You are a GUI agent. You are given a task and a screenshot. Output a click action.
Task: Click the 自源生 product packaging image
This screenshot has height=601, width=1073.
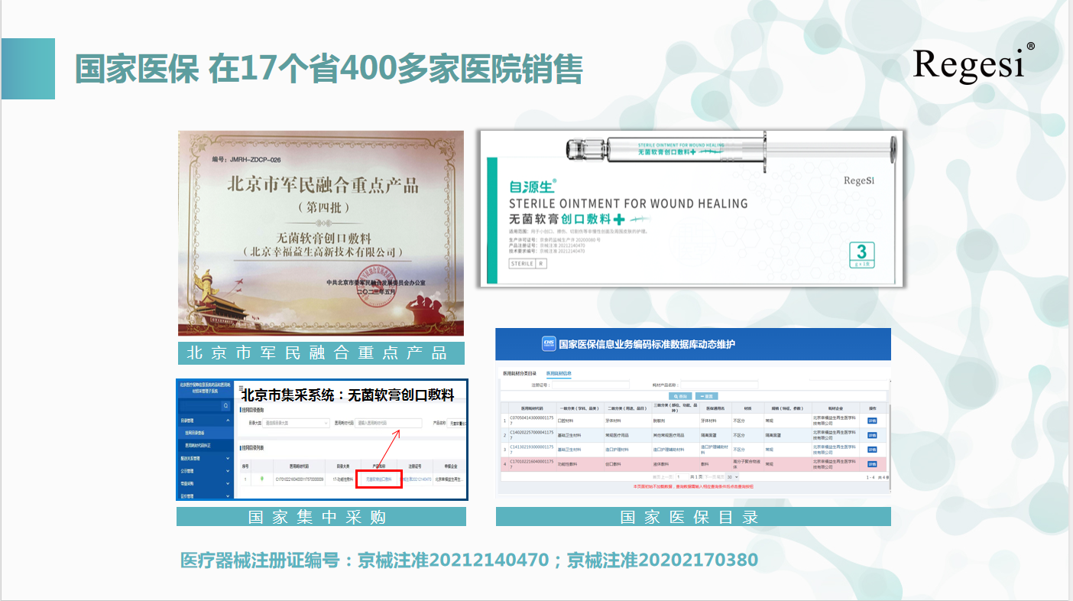coord(691,208)
